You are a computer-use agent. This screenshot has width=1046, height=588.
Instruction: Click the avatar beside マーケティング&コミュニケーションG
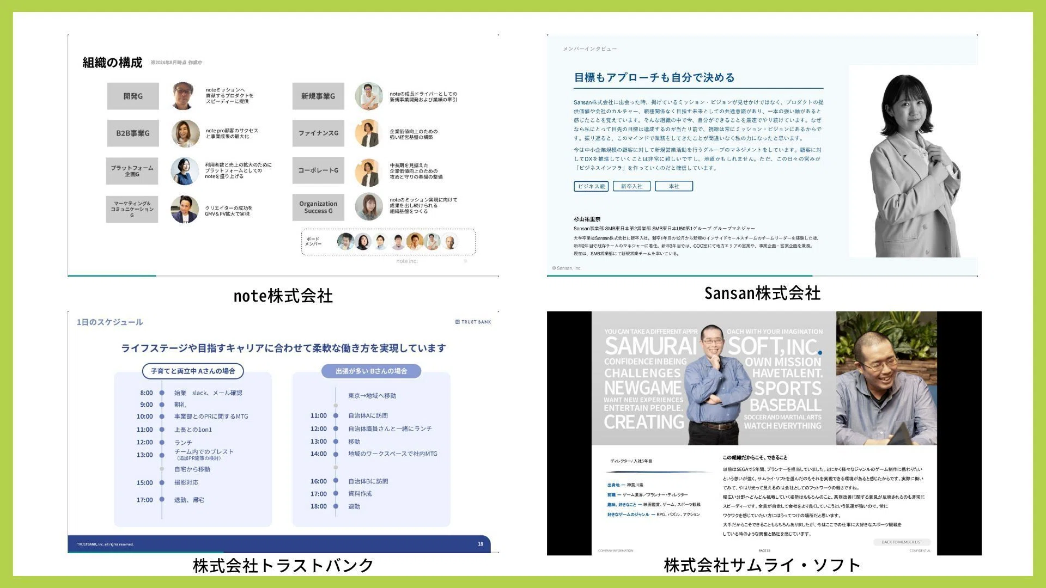185,210
